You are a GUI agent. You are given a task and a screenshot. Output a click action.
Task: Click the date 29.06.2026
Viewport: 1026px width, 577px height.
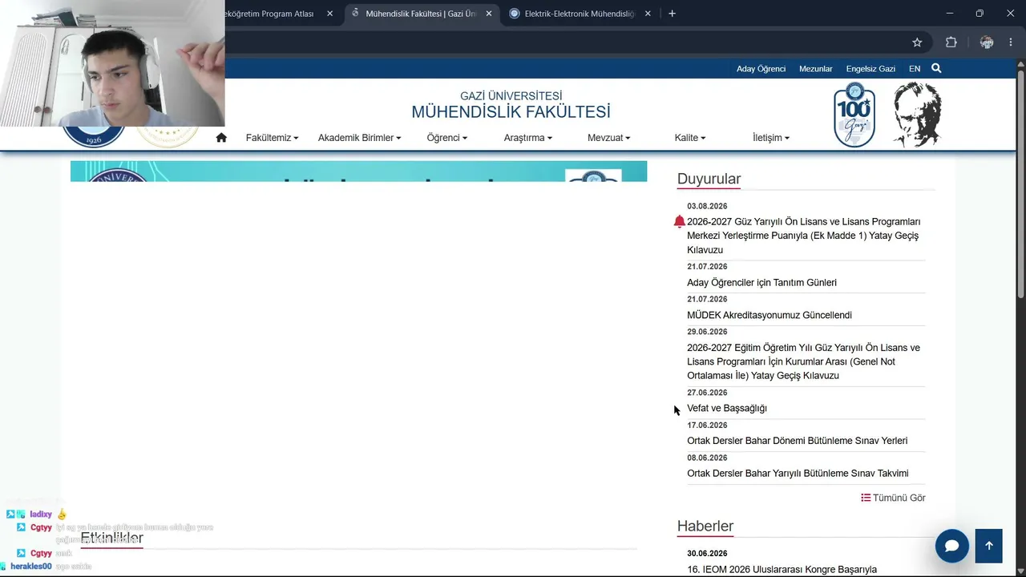tap(707, 332)
